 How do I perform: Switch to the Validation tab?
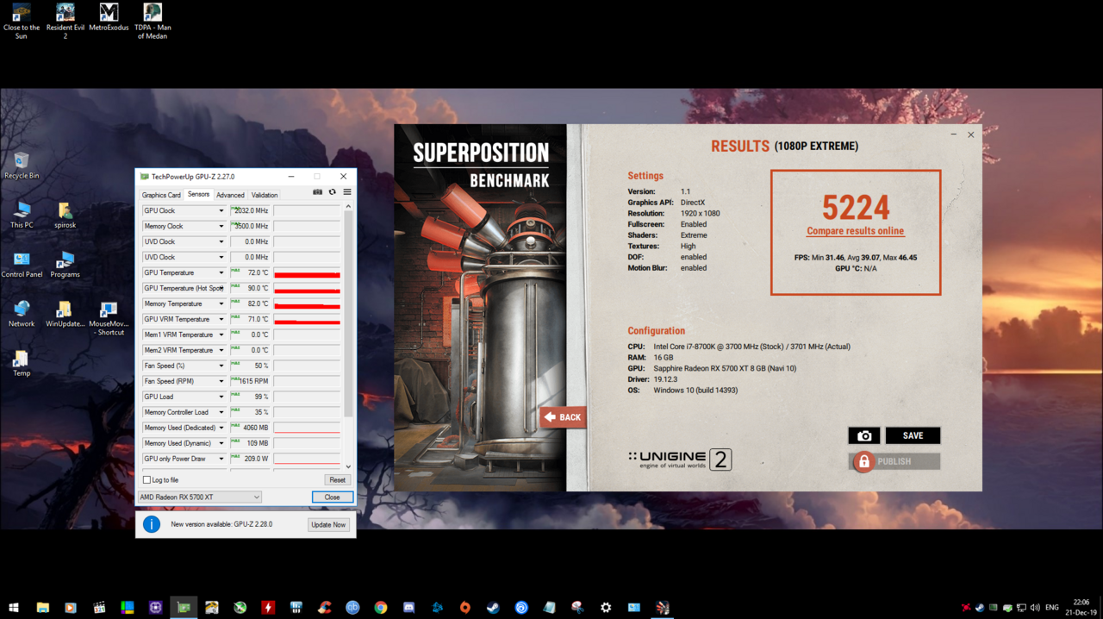pos(265,195)
